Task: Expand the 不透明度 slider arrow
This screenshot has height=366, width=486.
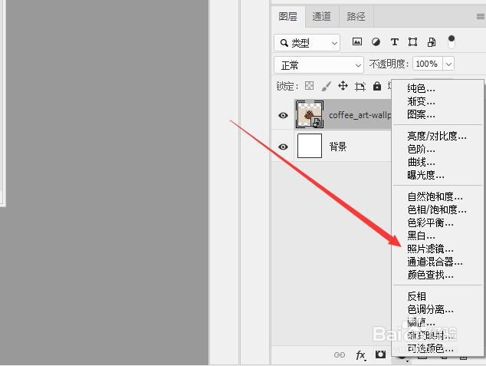Action: tap(448, 64)
